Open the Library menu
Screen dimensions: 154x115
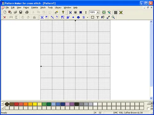[58, 8]
